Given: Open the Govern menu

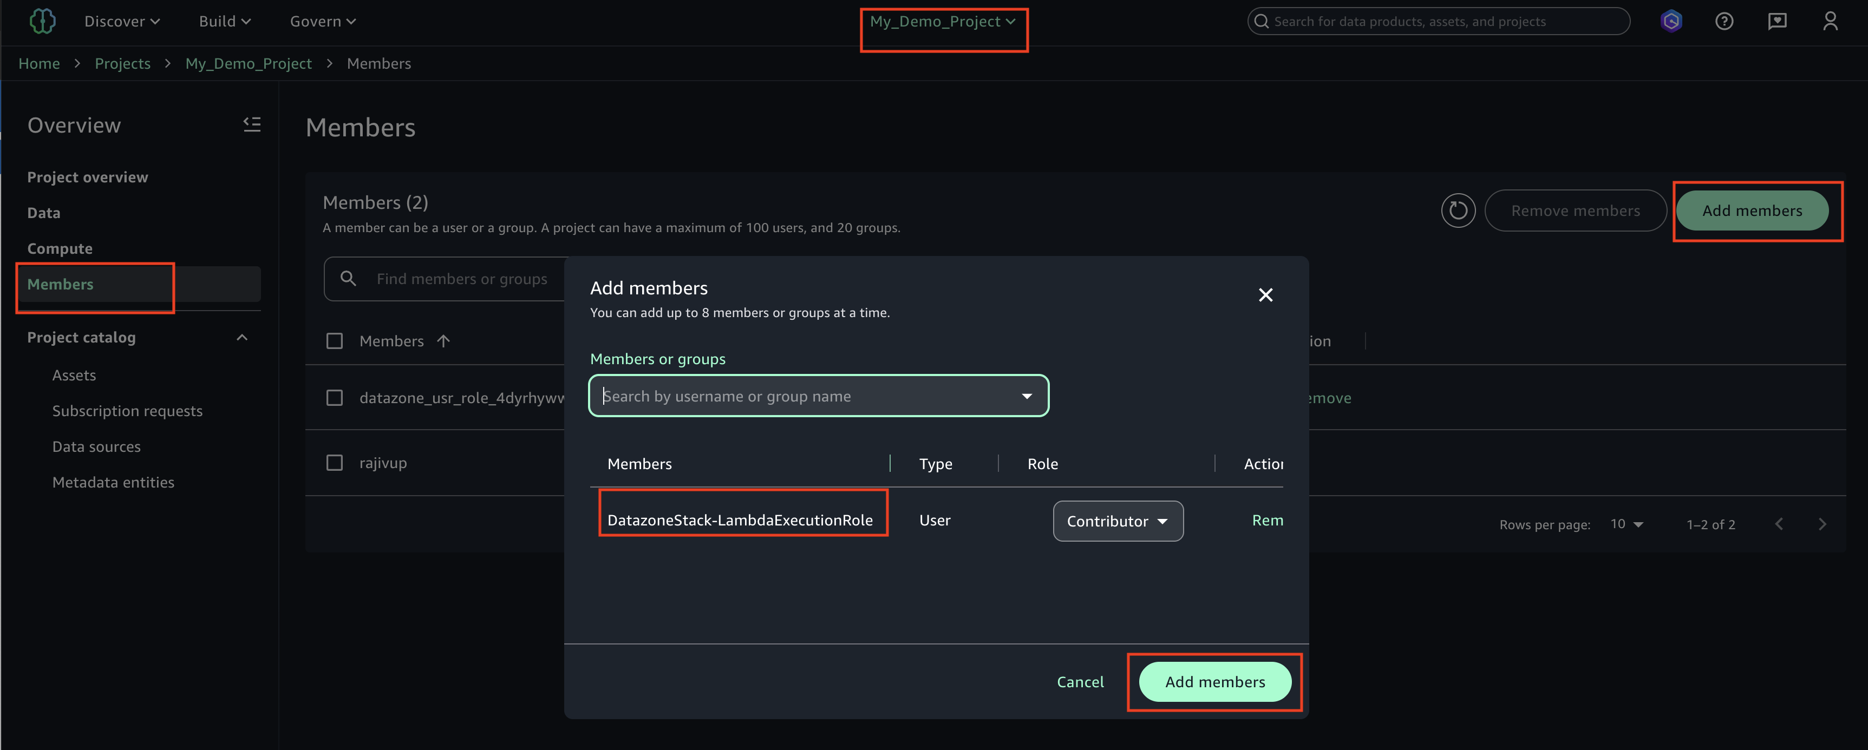Looking at the screenshot, I should [323, 22].
